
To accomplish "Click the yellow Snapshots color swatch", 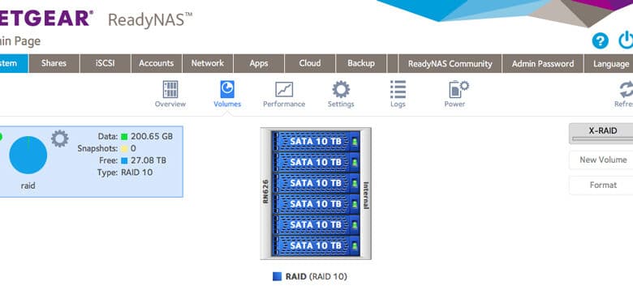I will point(124,149).
